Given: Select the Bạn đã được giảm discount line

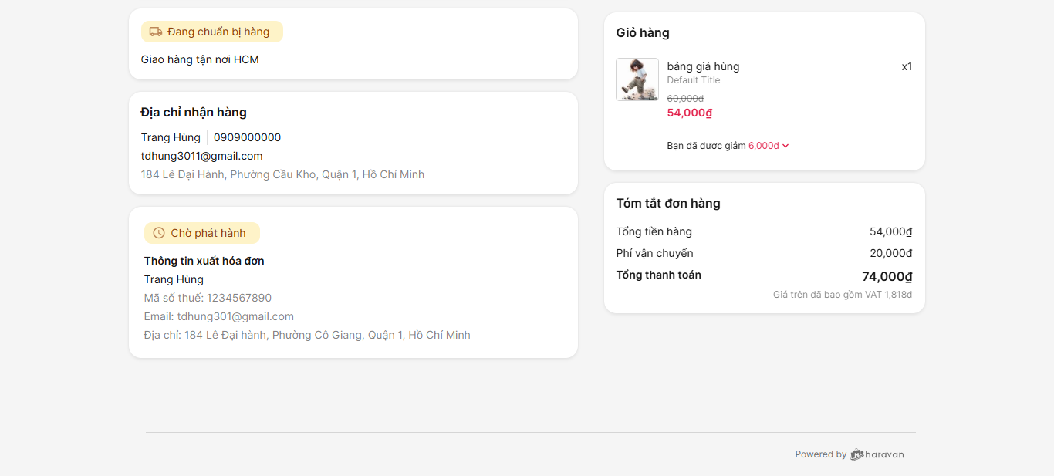Looking at the screenshot, I should tap(728, 146).
